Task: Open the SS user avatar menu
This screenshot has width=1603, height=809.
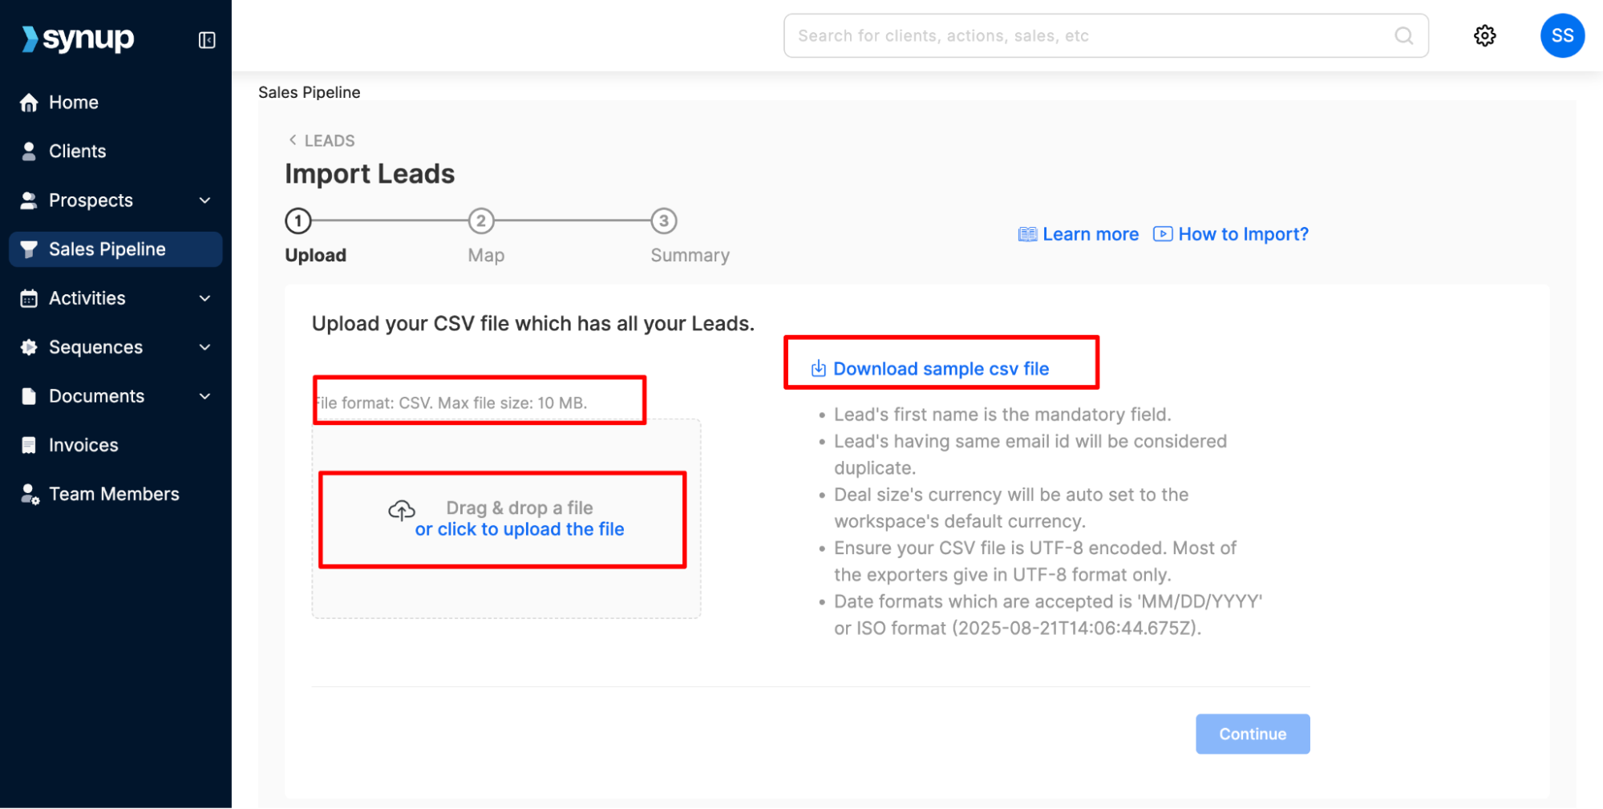Action: (1561, 36)
